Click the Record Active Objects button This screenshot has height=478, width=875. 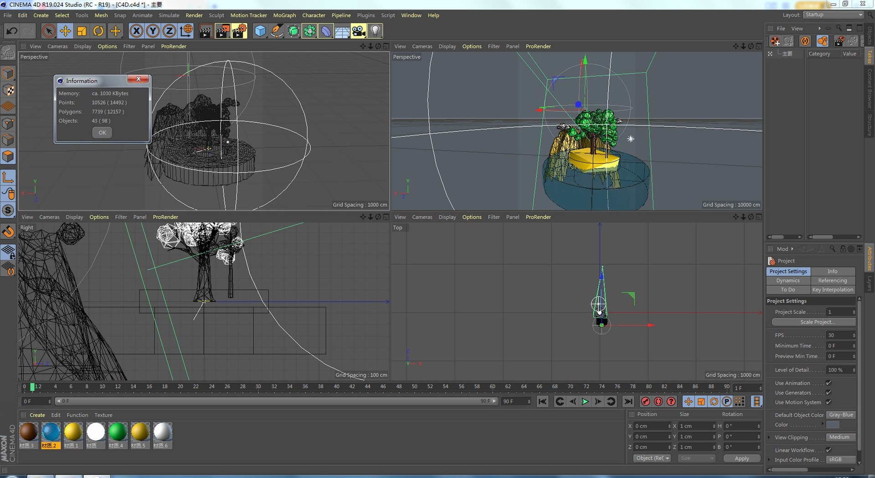point(645,401)
